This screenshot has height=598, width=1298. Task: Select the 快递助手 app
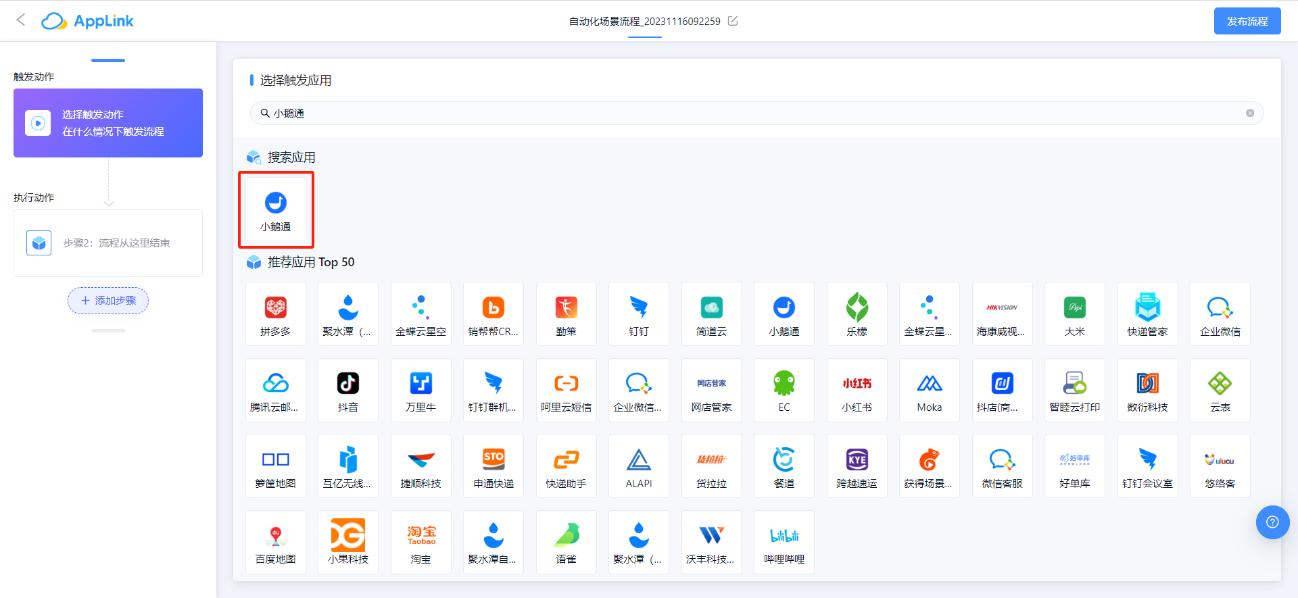tap(567, 466)
